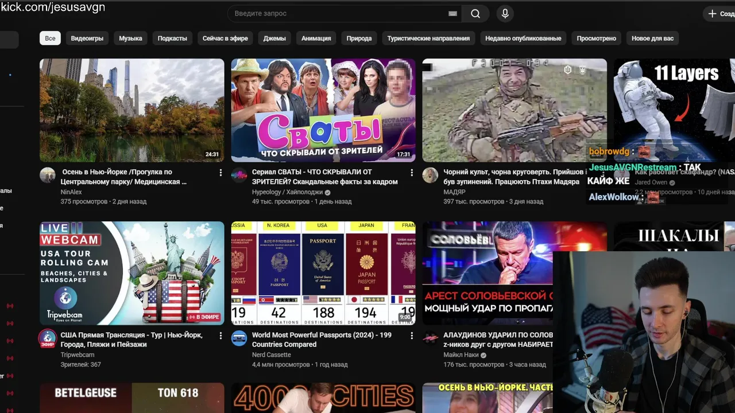The height and width of the screenshot is (413, 735).
Task: Open the on-screen keyboard icon in search
Action: pyautogui.click(x=452, y=14)
